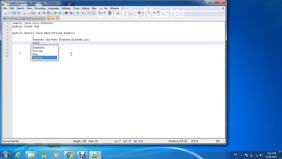Open the Run menu

tap(94, 8)
